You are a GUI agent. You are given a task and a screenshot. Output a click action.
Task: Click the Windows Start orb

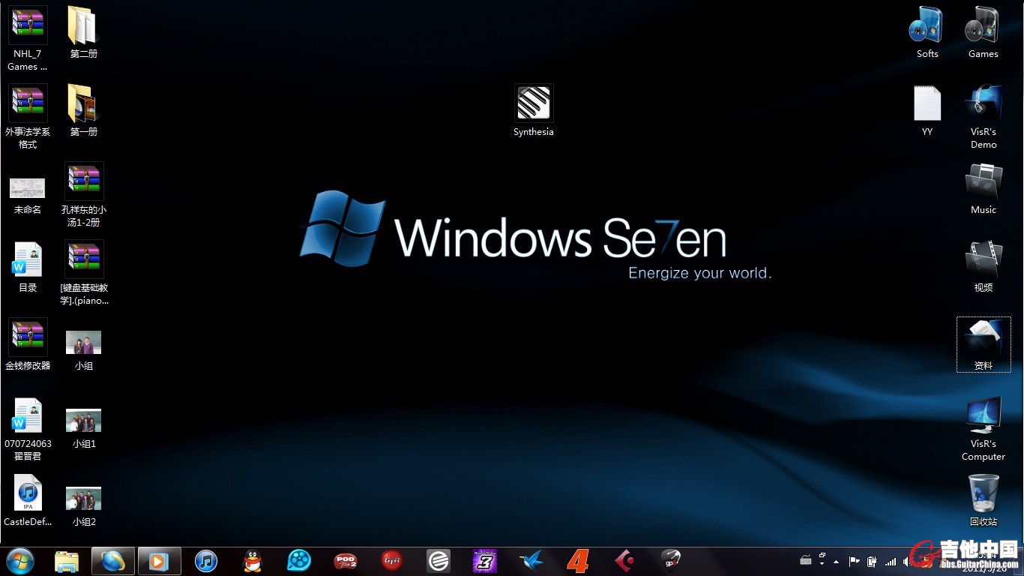tap(20, 561)
